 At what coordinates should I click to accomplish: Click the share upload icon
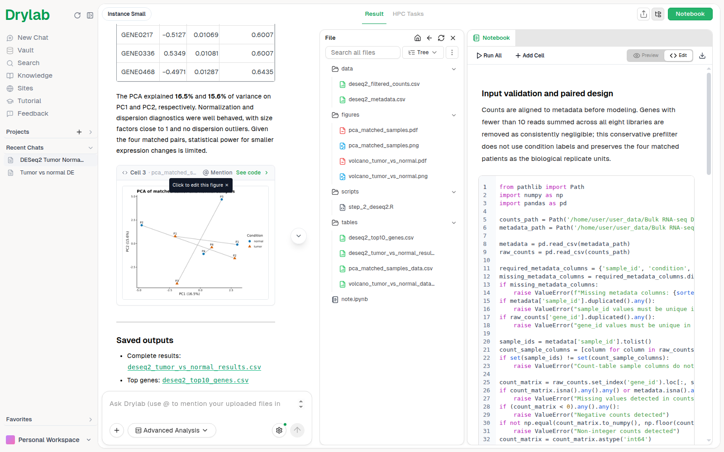pos(643,14)
